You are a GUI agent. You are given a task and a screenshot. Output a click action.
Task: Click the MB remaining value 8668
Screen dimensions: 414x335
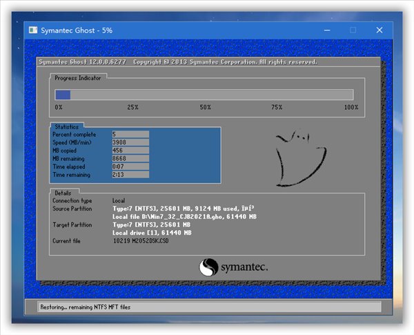130,158
